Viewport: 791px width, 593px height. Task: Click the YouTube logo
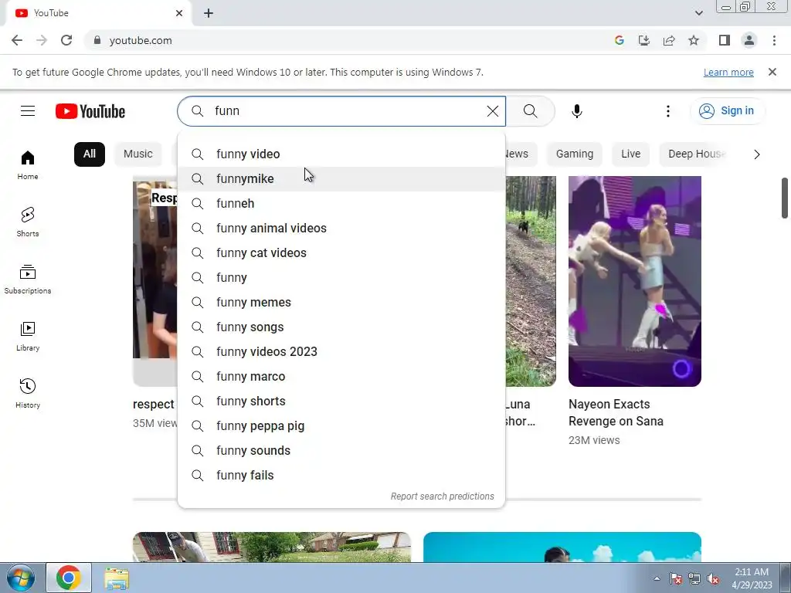coord(90,111)
